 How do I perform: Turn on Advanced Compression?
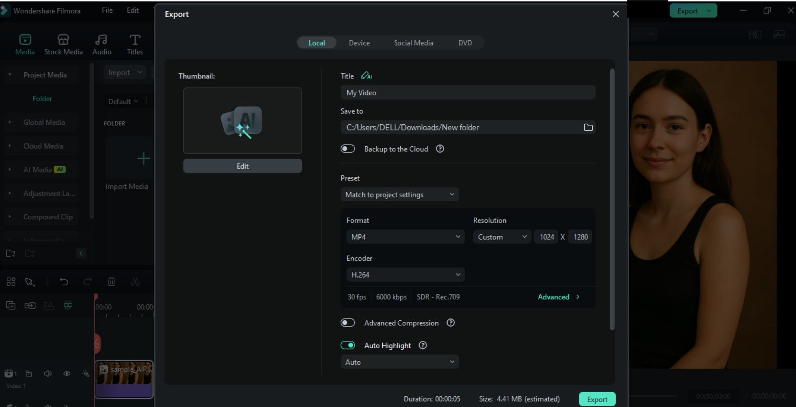[348, 323]
